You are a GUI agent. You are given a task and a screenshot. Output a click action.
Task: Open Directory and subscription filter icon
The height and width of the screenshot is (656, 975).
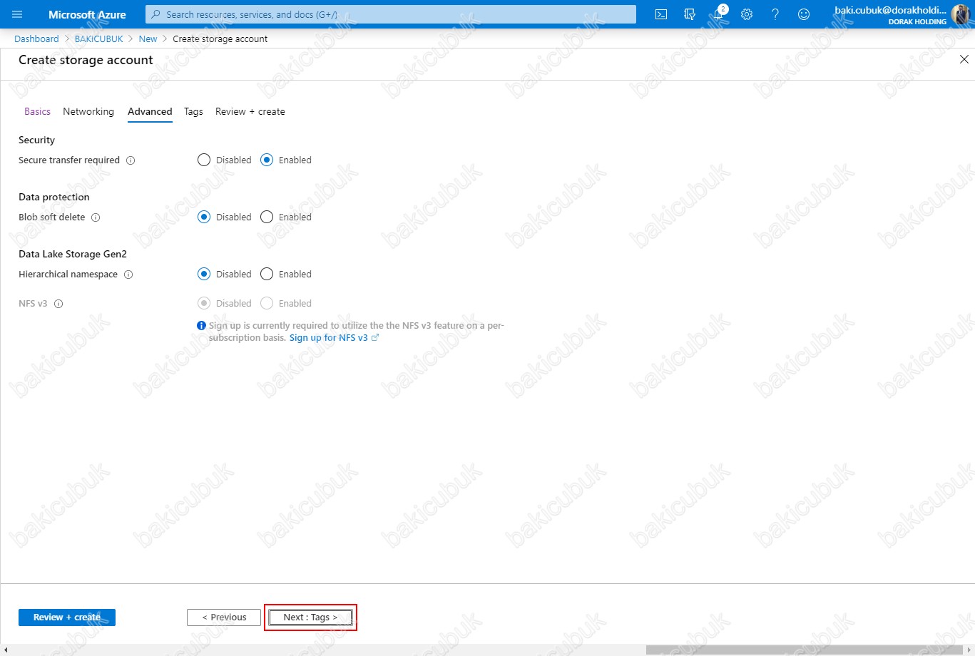tap(689, 14)
